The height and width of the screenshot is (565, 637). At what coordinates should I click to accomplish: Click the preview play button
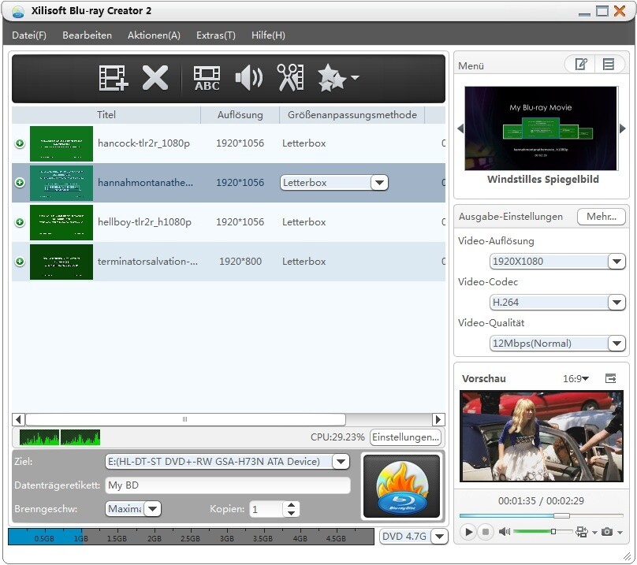tap(468, 531)
